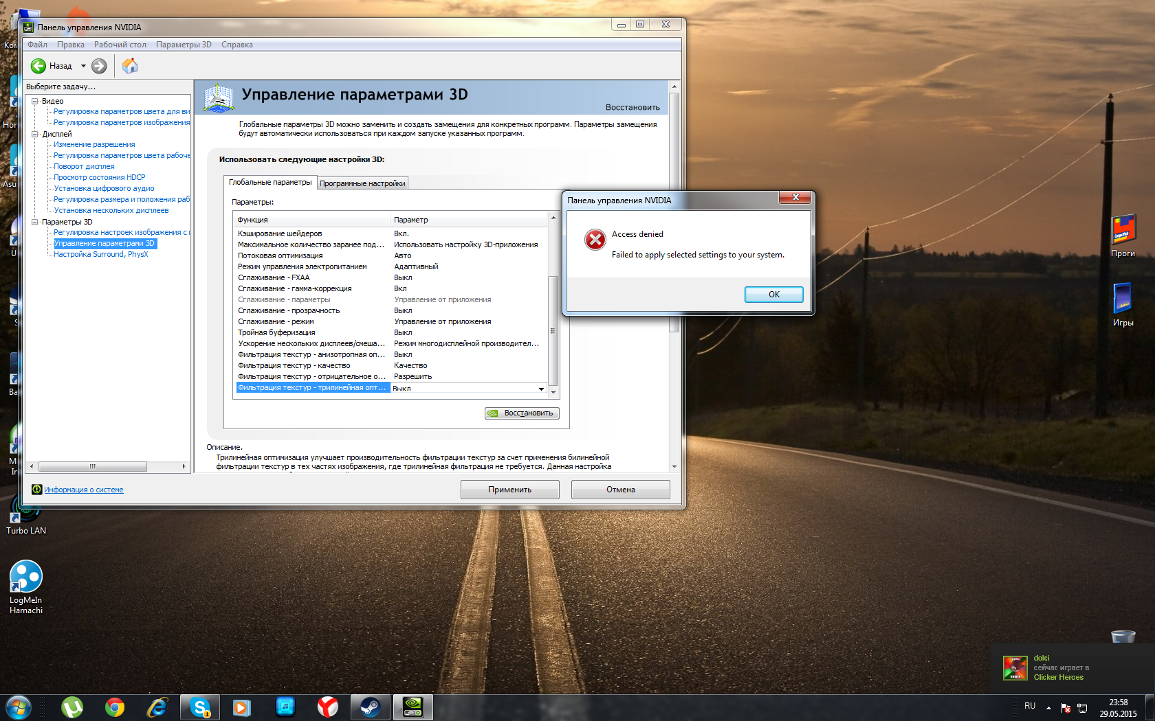Select Просмотр состояния HDCP
Screen dimensions: 1155x721
pyautogui.click(x=100, y=177)
